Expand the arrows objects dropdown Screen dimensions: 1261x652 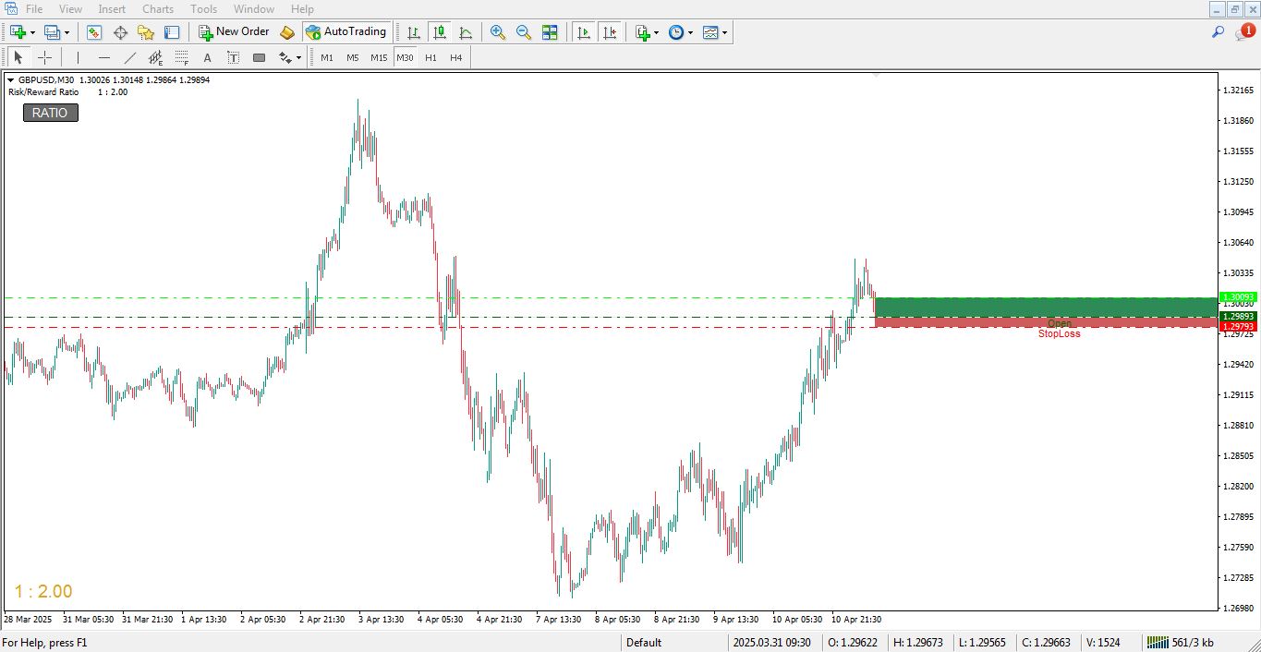tap(298, 58)
